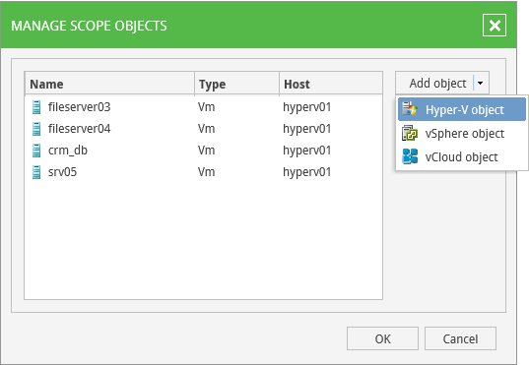Click the crm_db VM icon
The width and height of the screenshot is (529, 365).
click(36, 151)
